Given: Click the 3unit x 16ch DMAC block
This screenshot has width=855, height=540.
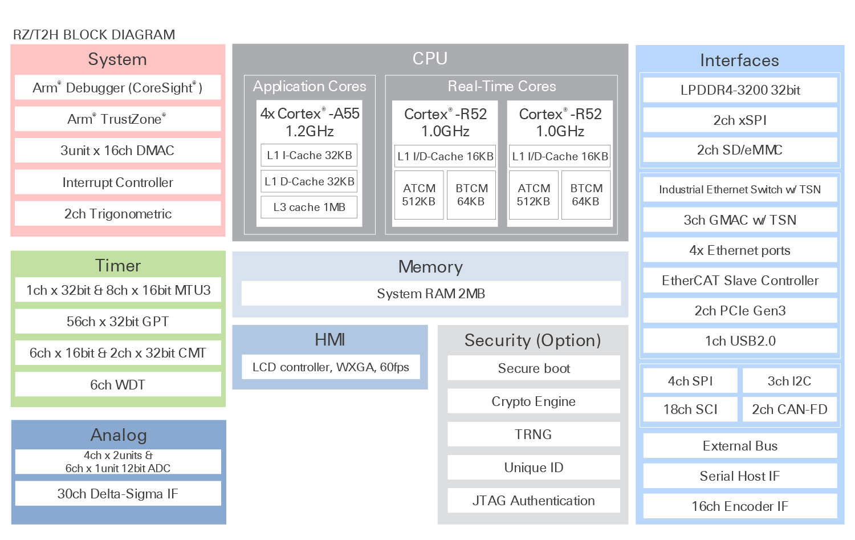Looking at the screenshot, I should [x=117, y=151].
